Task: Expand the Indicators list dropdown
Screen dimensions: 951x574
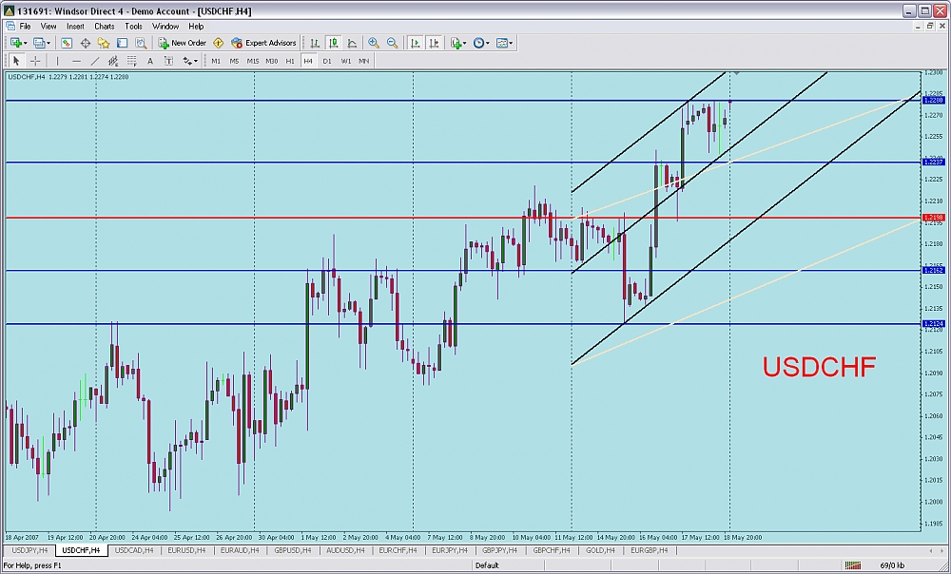Action: (461, 43)
